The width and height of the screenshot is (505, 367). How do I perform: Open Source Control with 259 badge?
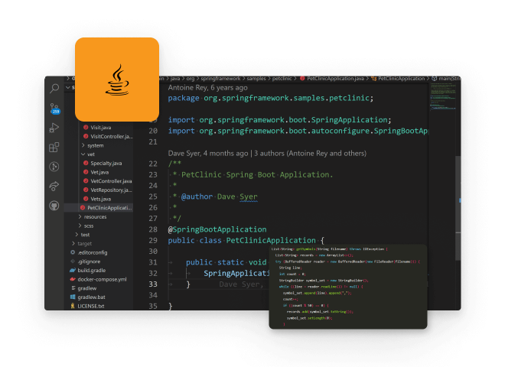(x=54, y=108)
